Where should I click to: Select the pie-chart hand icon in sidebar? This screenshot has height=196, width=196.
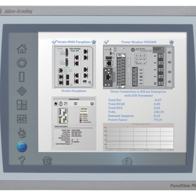pos(22,133)
